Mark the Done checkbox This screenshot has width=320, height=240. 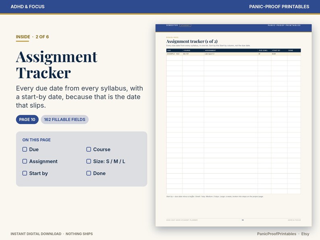pyautogui.click(x=89, y=173)
